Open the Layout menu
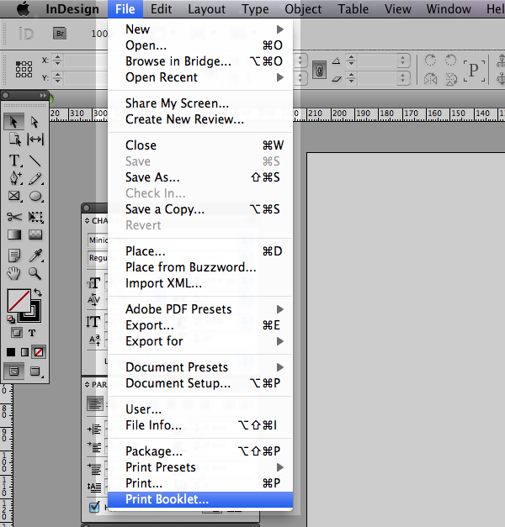 (x=207, y=9)
